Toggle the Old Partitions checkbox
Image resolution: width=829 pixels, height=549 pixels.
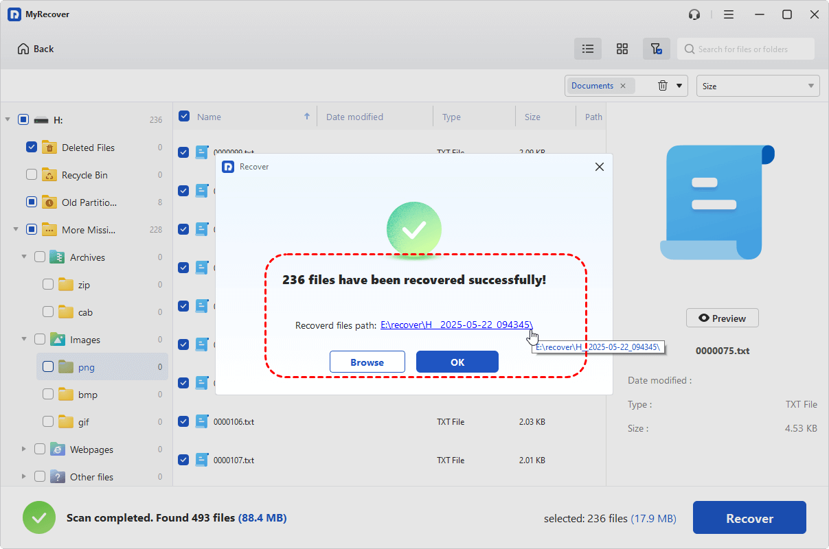[32, 202]
